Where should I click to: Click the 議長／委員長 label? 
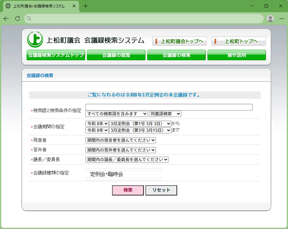pos(46,159)
